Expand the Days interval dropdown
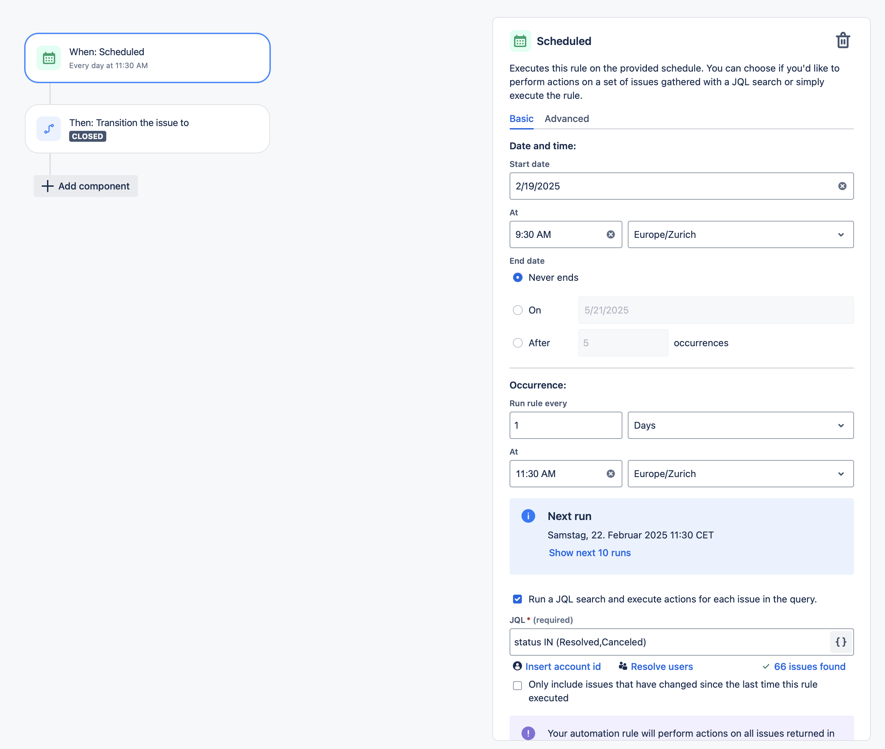885x749 pixels. (740, 425)
